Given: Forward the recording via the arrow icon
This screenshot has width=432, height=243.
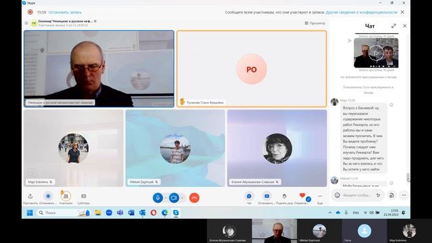Looking at the screenshot, I should [x=350, y=40].
